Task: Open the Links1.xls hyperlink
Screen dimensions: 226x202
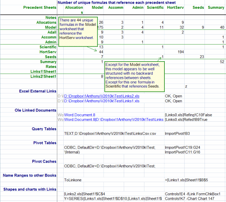Action: [x=101, y=101]
